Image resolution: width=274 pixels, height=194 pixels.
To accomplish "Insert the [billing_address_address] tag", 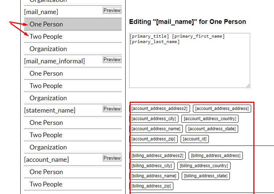I will pyautogui.click(x=216, y=156).
